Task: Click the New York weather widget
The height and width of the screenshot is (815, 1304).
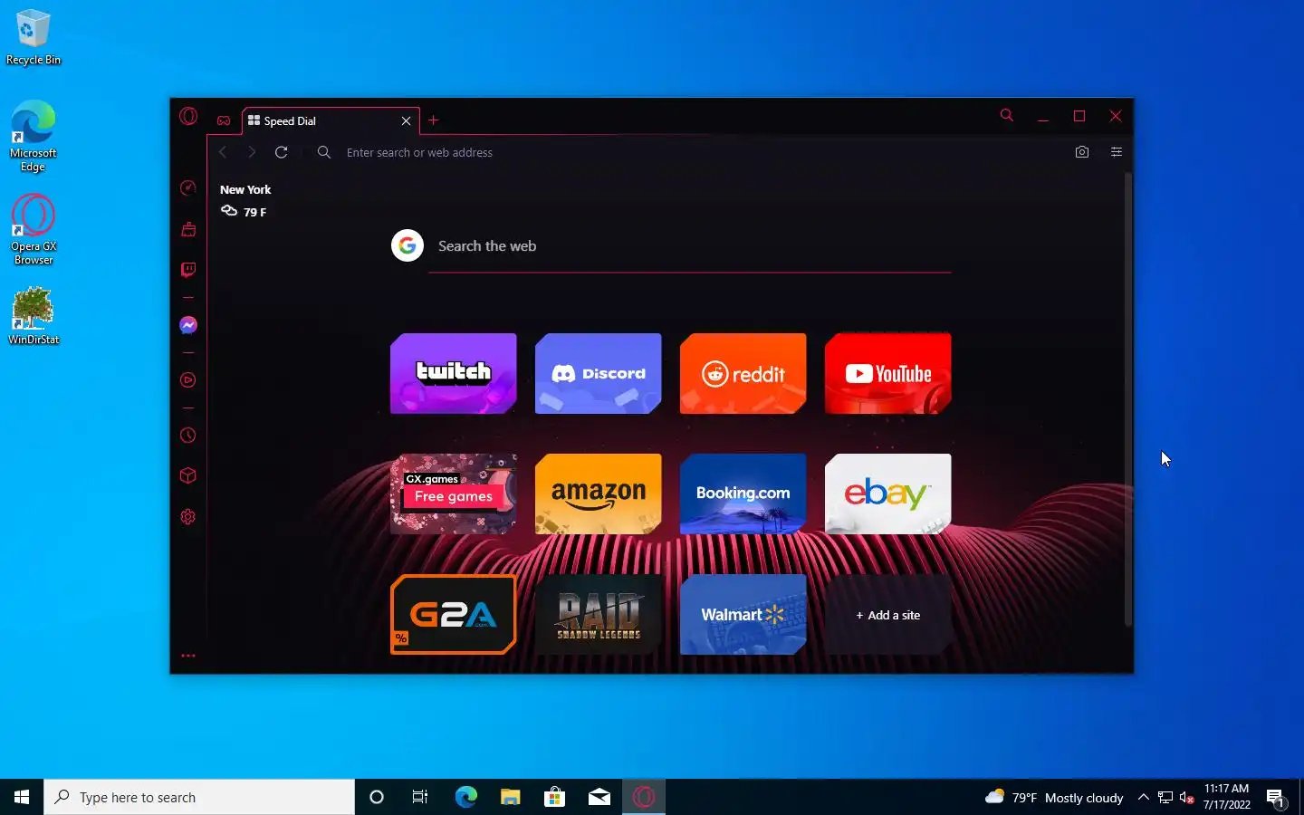Action: click(245, 200)
